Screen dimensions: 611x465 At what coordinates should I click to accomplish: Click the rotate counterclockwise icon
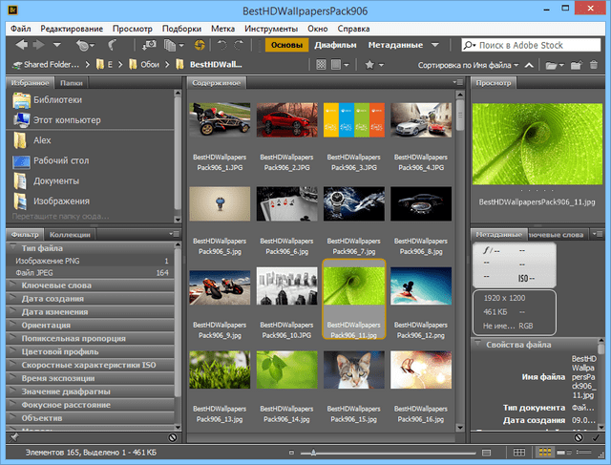(x=221, y=45)
